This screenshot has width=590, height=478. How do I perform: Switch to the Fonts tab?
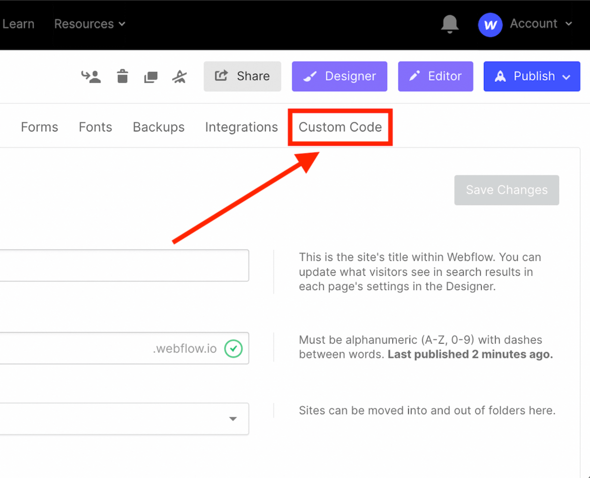point(95,127)
